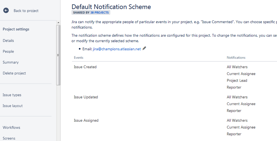The height and width of the screenshot is (141, 277).
Task: Edit email address with pencil icon
Action: click(x=144, y=48)
